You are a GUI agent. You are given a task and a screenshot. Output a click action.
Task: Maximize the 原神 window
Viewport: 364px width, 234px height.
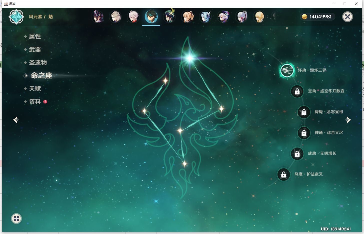coord(345,4)
